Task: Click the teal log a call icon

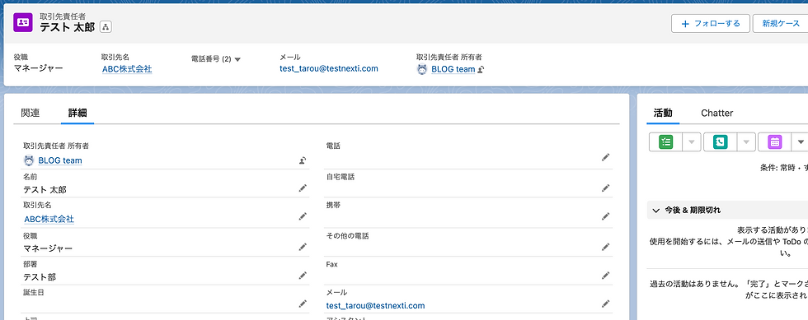Action: click(720, 142)
